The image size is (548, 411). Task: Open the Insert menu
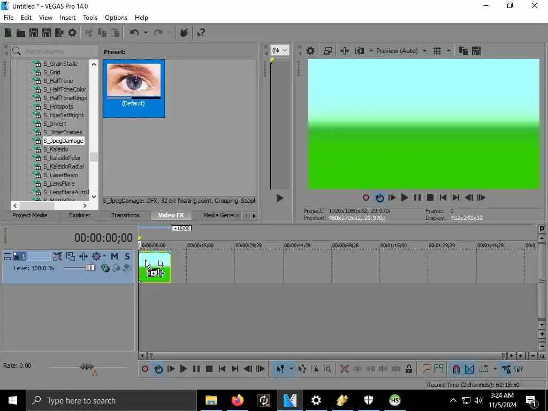click(x=67, y=18)
